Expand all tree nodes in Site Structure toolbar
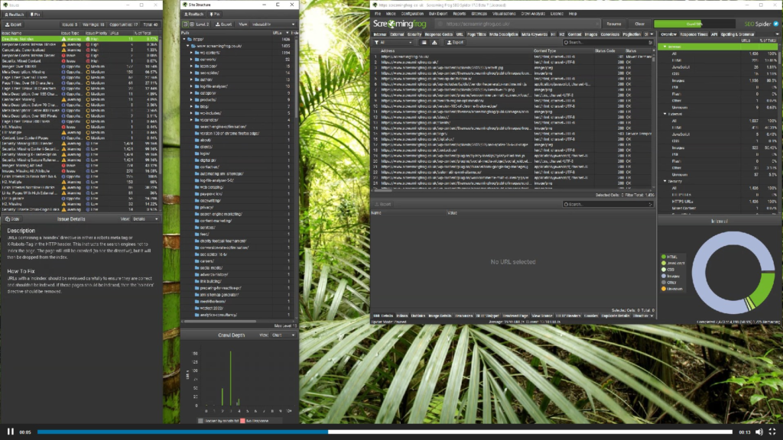Viewport: 783px width, 440px height. point(192,24)
